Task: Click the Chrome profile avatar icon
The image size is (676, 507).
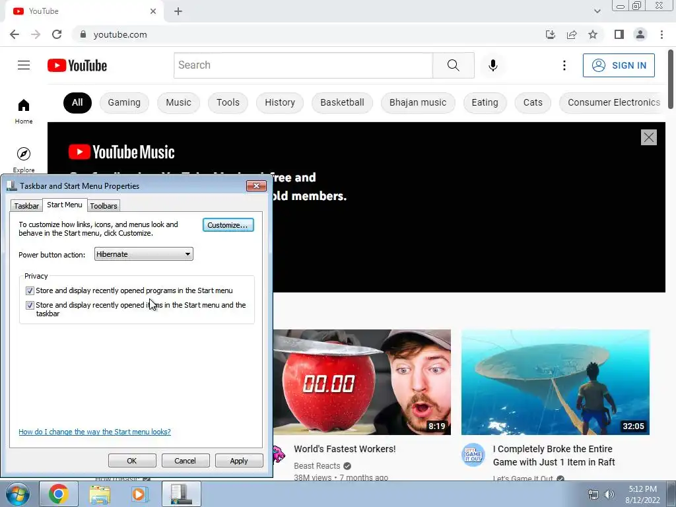Action: click(640, 34)
